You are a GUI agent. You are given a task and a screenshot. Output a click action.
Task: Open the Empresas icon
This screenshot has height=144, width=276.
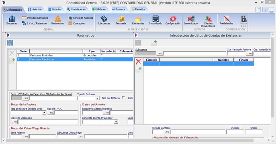(x=12, y=20)
